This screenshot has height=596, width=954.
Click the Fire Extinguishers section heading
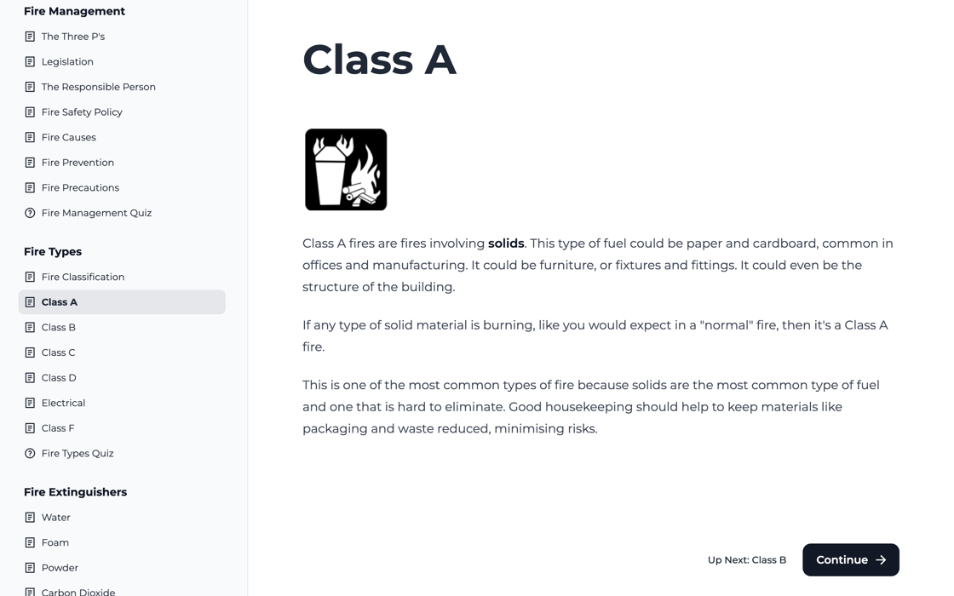pos(75,491)
